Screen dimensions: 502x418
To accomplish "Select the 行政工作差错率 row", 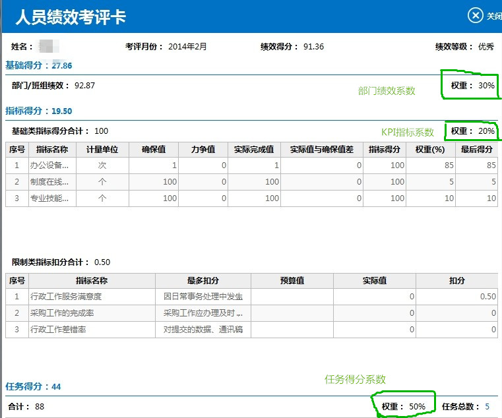I will 59,329.
